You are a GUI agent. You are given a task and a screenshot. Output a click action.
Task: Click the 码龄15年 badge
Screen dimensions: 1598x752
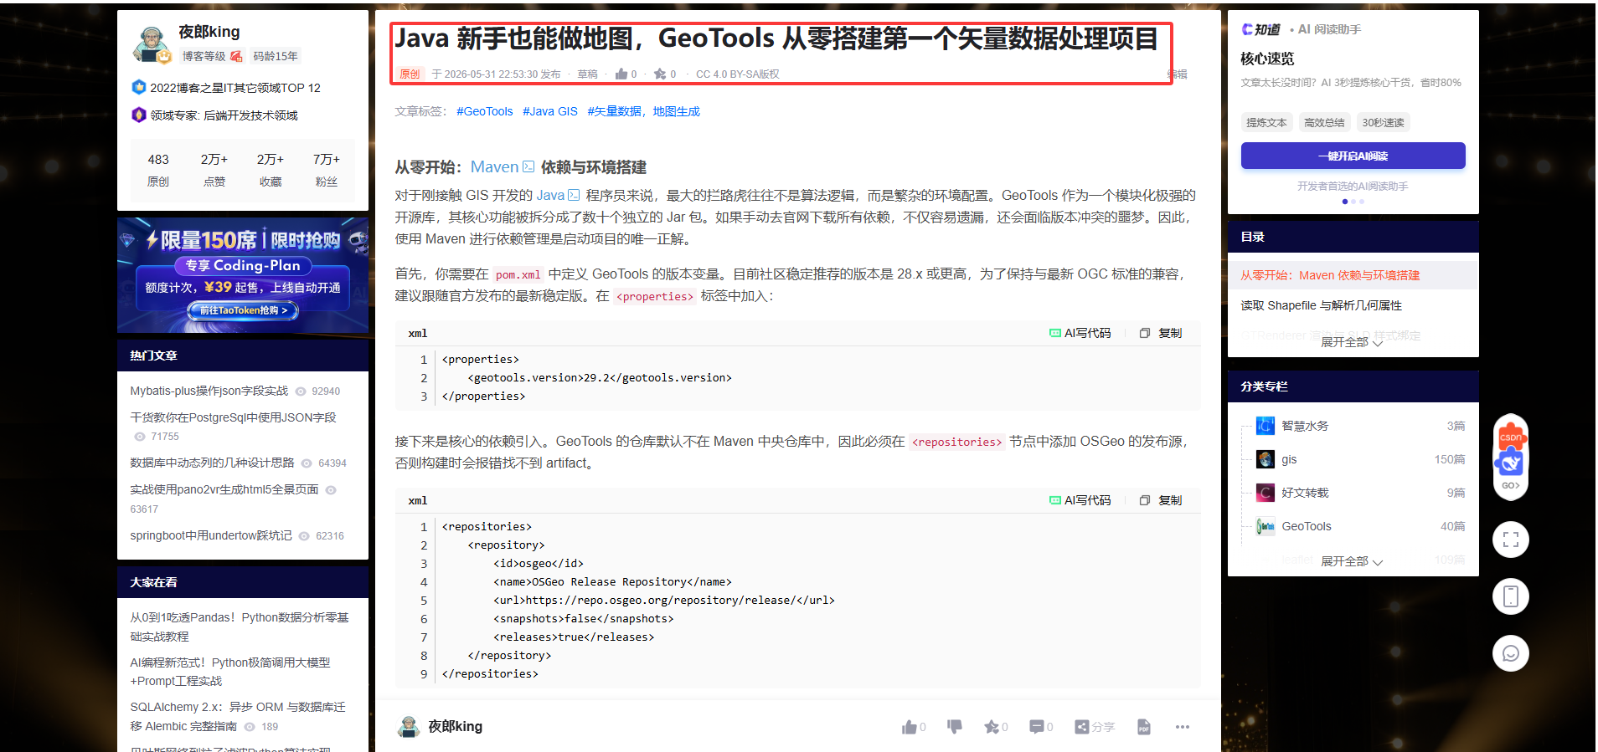(x=276, y=56)
